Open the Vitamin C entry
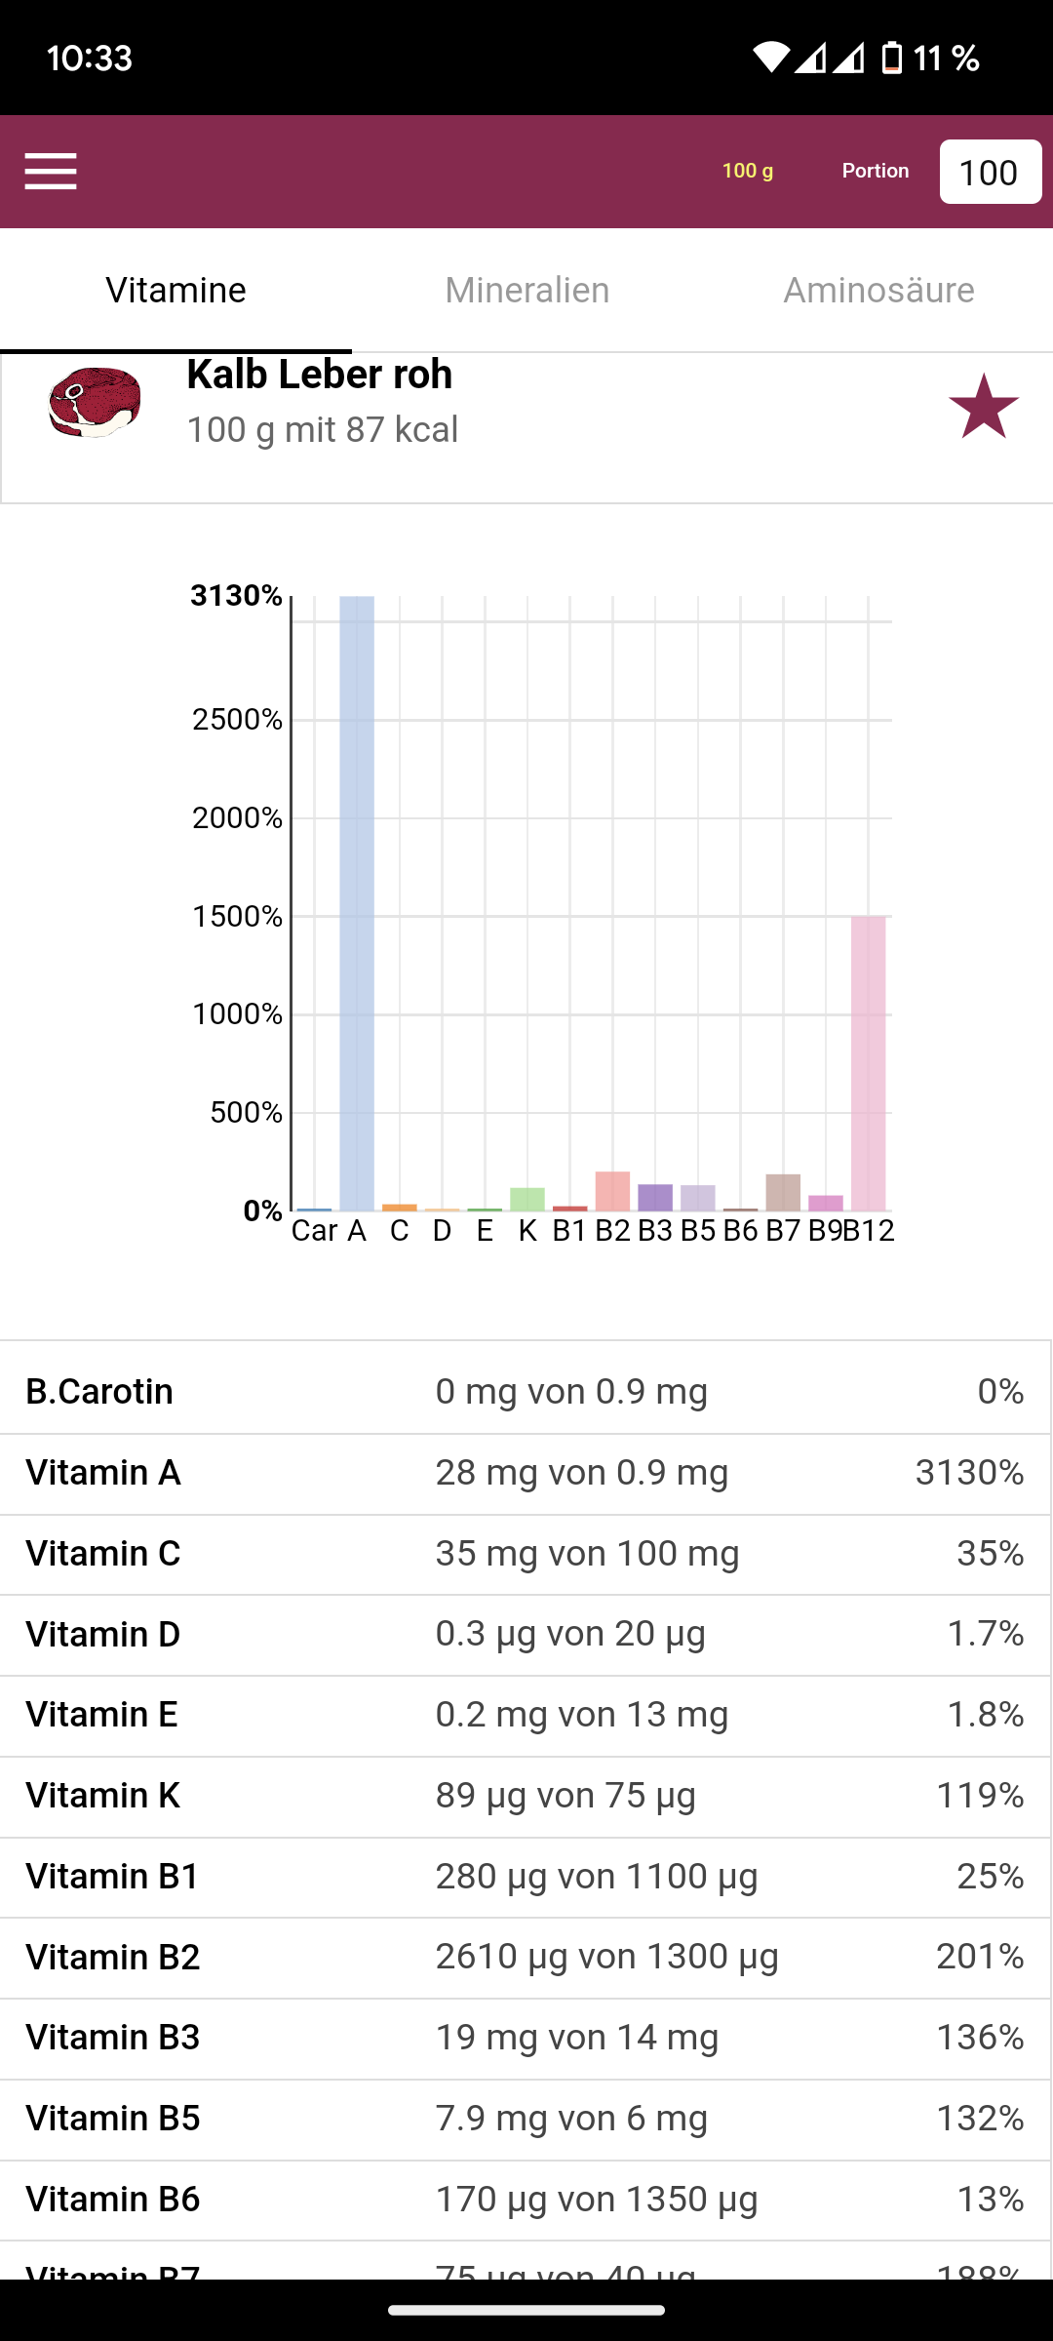The width and height of the screenshot is (1053, 2341). [x=526, y=1554]
